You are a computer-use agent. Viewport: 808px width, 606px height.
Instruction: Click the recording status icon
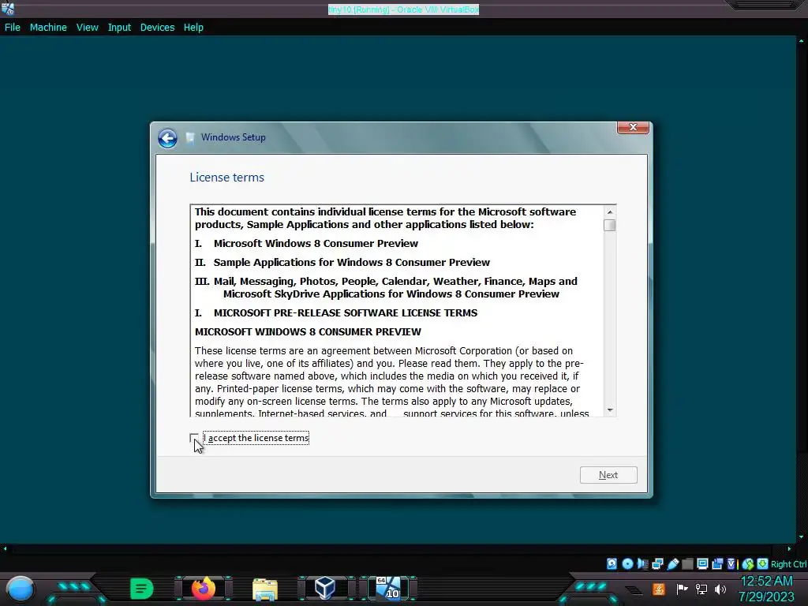[717, 563]
